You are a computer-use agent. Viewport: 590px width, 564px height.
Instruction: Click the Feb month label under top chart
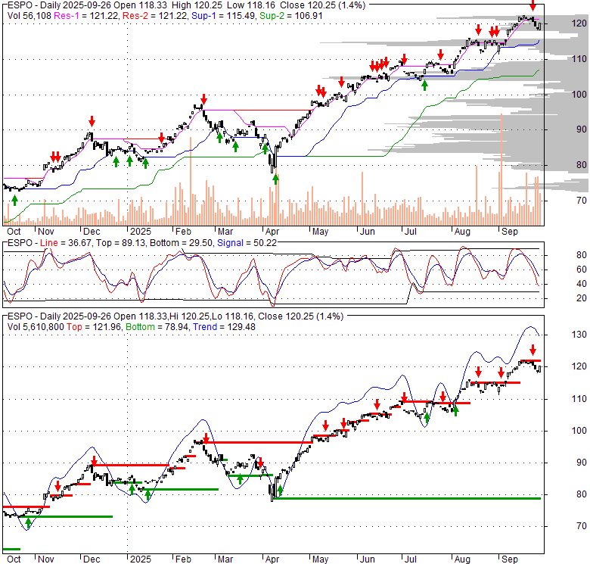(x=183, y=232)
